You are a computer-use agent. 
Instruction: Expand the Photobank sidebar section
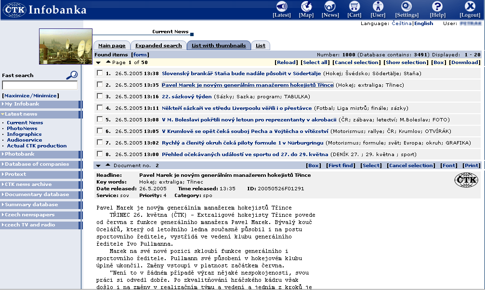19,154
